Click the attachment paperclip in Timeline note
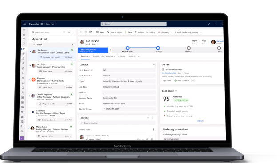280x164 pixels. point(153,129)
